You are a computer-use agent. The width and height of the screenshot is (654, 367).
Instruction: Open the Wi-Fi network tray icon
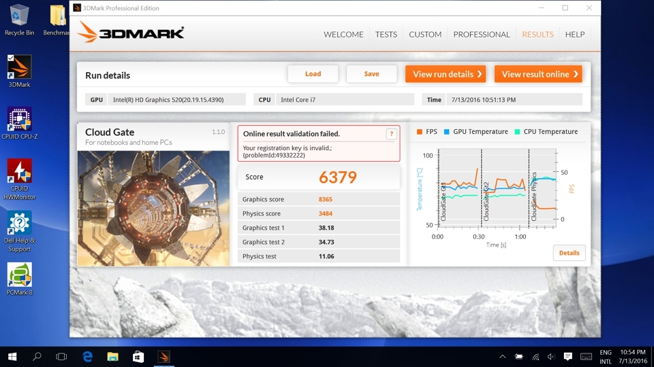pos(535,357)
